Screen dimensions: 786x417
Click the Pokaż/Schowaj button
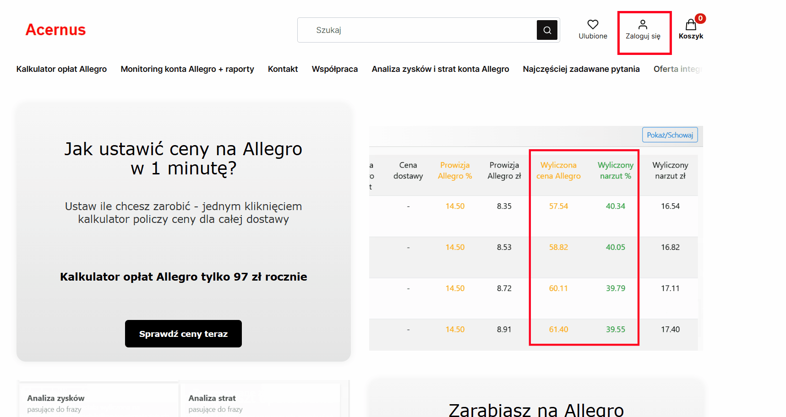[670, 135]
